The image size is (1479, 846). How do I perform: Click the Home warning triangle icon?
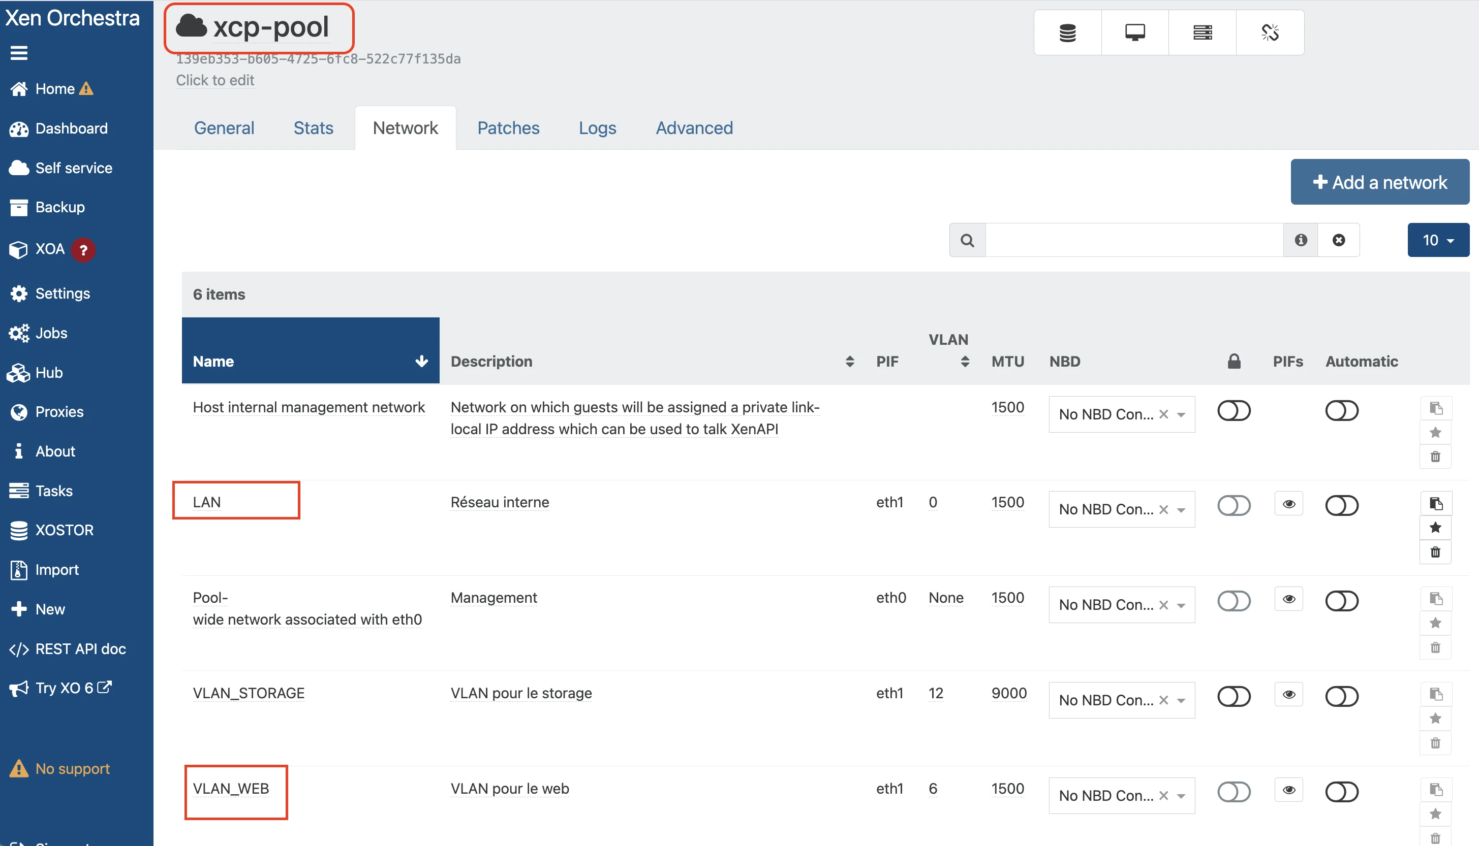(x=86, y=89)
